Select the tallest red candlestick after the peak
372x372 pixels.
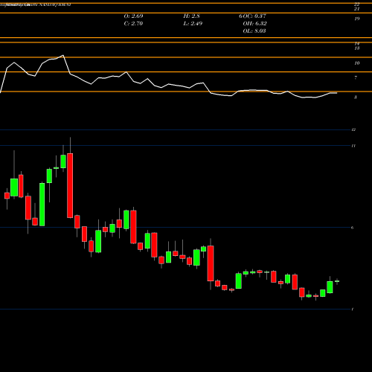pos(70,185)
